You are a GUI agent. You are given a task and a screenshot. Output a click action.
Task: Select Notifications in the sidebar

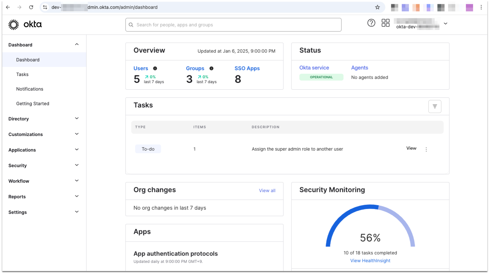(x=30, y=89)
